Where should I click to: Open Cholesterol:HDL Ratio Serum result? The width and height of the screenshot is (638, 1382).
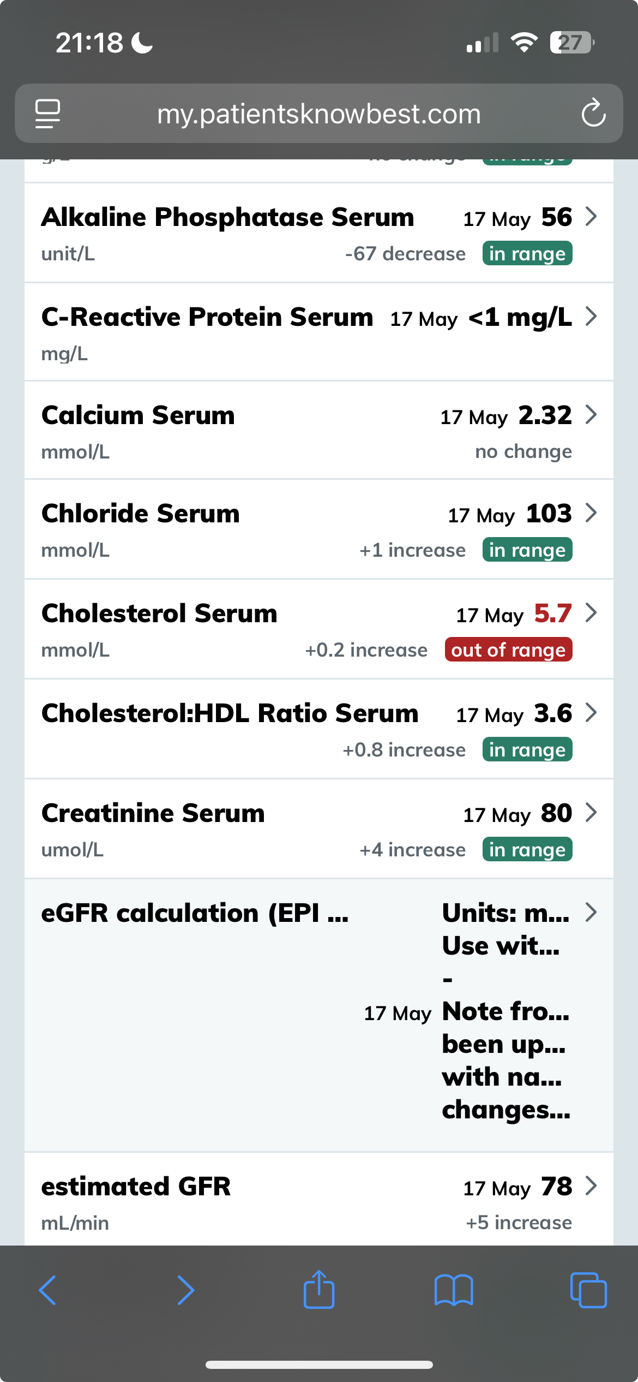pos(318,729)
